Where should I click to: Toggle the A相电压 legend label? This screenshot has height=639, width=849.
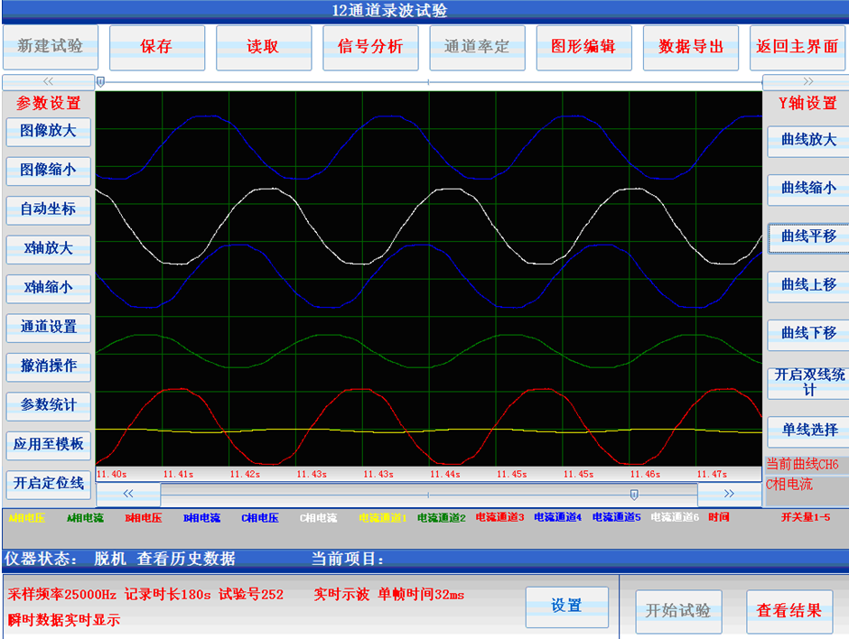click(26, 518)
